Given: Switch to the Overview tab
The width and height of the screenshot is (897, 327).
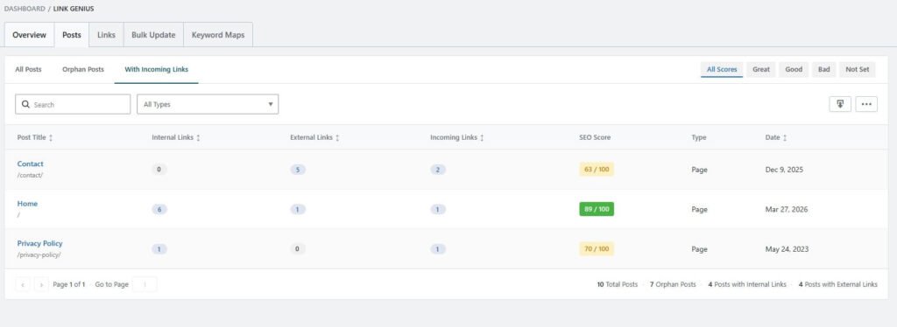Looking at the screenshot, I should [x=29, y=35].
